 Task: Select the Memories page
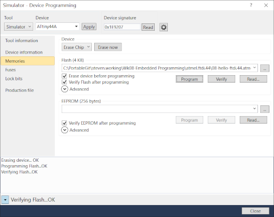click(x=27, y=61)
